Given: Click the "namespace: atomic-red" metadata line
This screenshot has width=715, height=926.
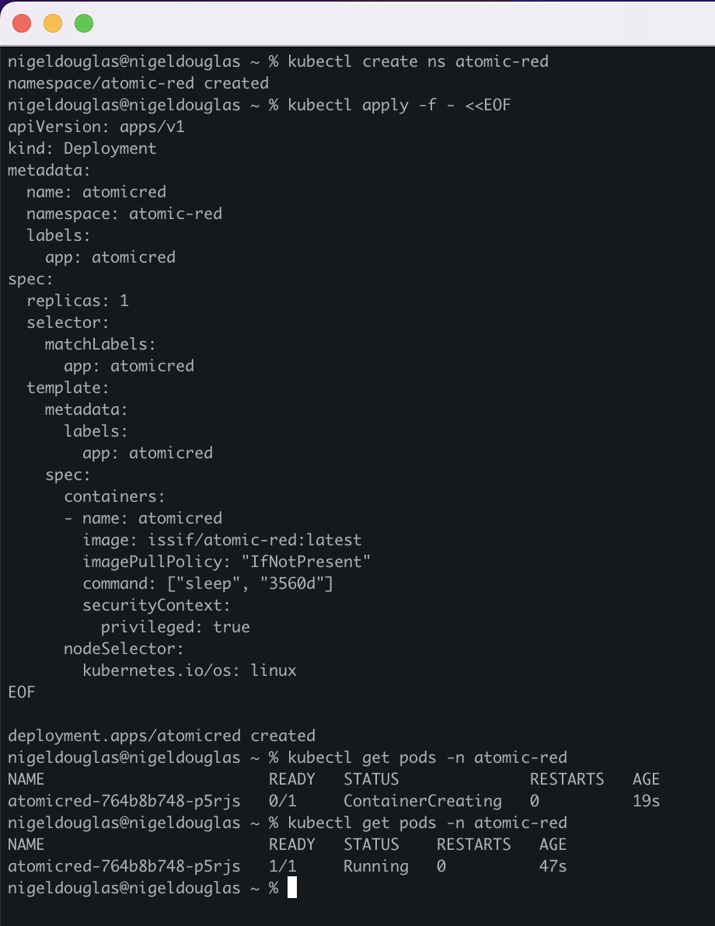Looking at the screenshot, I should [x=124, y=214].
